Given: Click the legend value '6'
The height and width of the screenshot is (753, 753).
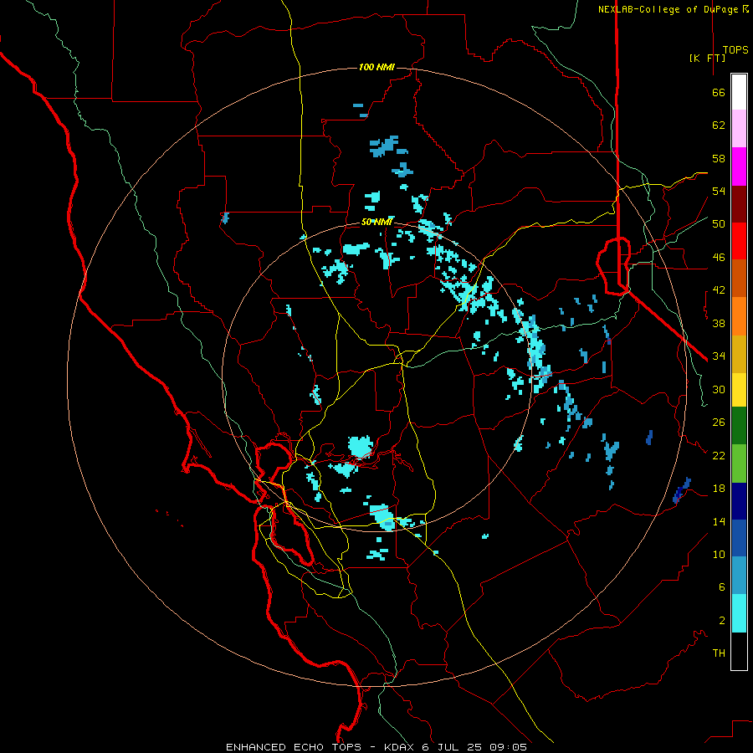Looking at the screenshot, I should pos(722,587).
